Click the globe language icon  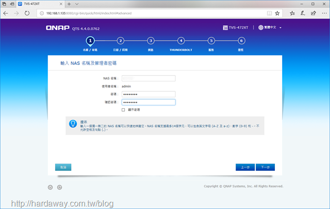pyautogui.click(x=261, y=27)
